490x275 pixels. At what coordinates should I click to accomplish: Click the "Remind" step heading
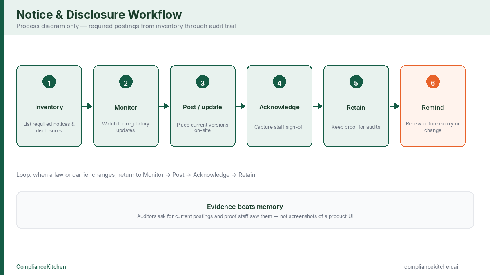tap(433, 108)
